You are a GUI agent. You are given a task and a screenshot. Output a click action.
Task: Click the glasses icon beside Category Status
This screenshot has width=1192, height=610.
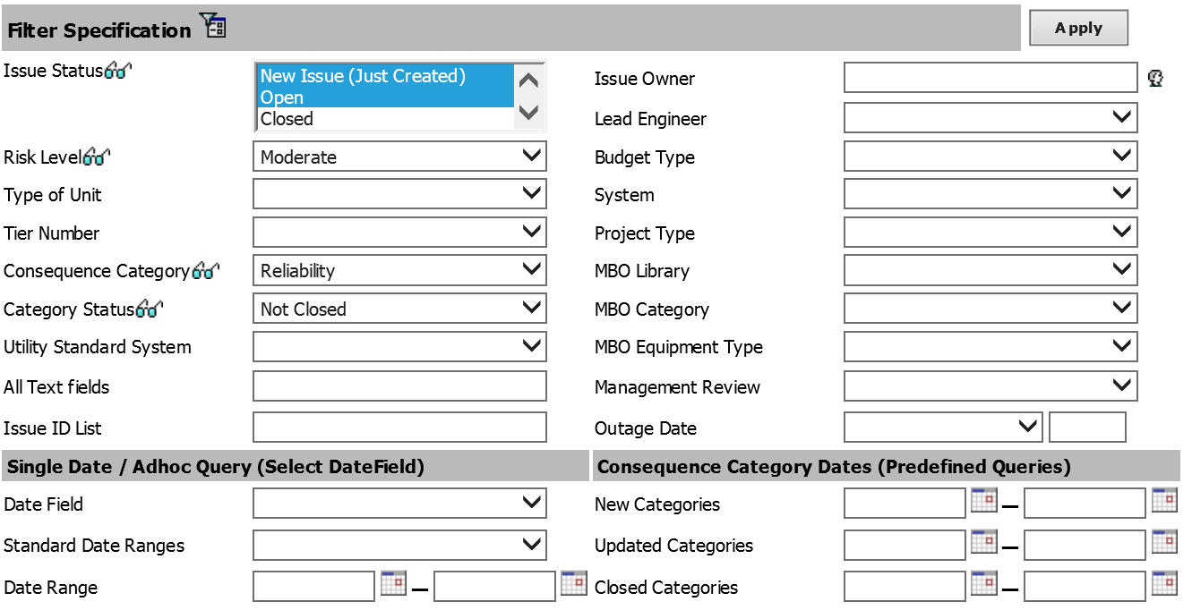[x=150, y=309]
